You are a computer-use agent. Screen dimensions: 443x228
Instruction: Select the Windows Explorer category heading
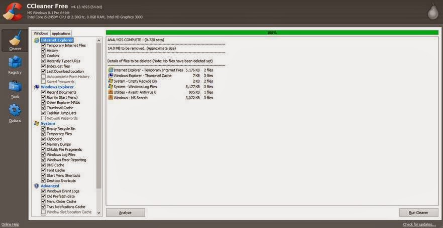pyautogui.click(x=57, y=87)
